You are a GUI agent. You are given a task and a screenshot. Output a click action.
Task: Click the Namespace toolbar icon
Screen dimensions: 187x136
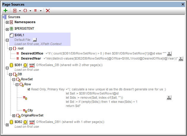click(15, 11)
